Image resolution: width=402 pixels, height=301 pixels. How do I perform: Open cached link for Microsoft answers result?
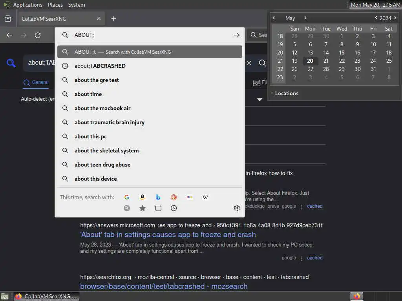pos(315,258)
